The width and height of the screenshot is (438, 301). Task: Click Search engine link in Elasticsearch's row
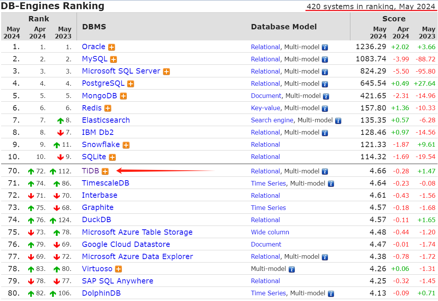[x=272, y=120]
